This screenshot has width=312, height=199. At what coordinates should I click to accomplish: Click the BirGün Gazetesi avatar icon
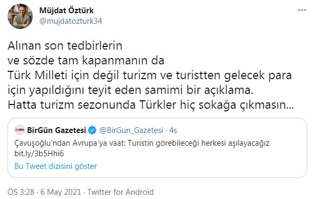[x=20, y=130]
